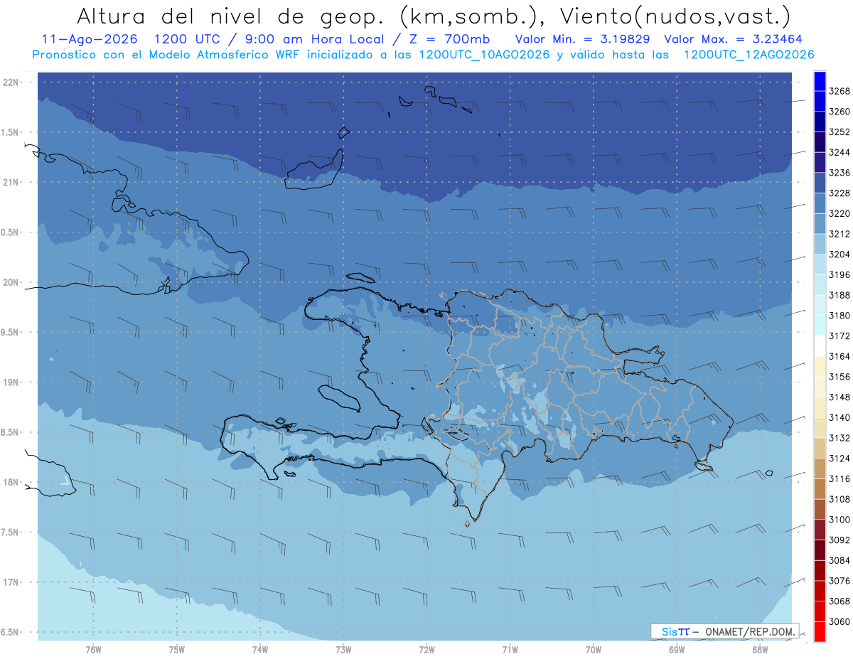Click the colorbar label 3100
Viewport: 853px width, 659px height.
coord(839,520)
